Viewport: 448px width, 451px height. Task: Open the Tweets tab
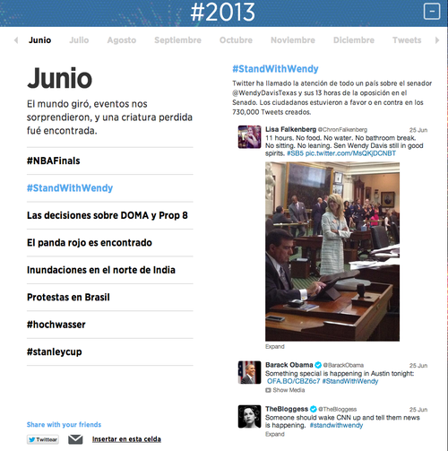[x=407, y=40]
